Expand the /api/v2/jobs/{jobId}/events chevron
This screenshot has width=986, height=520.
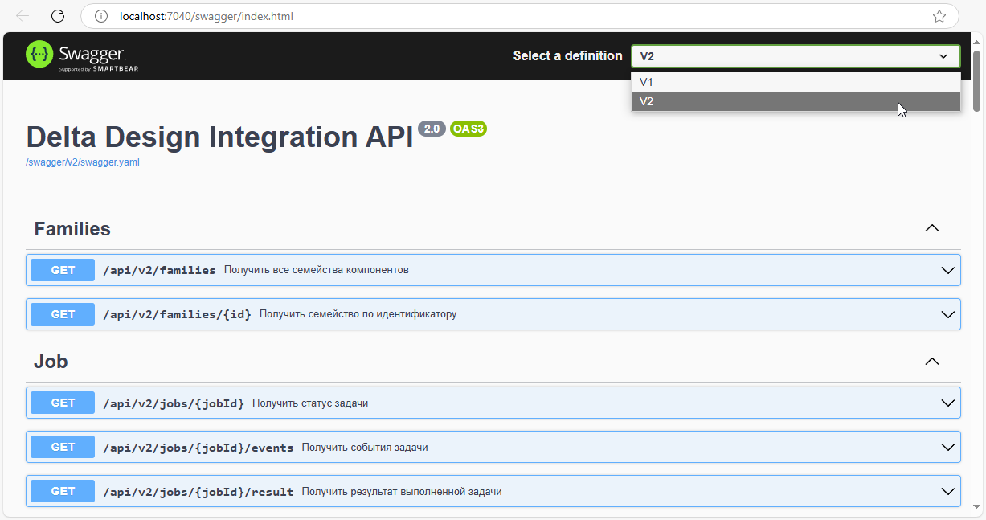948,447
